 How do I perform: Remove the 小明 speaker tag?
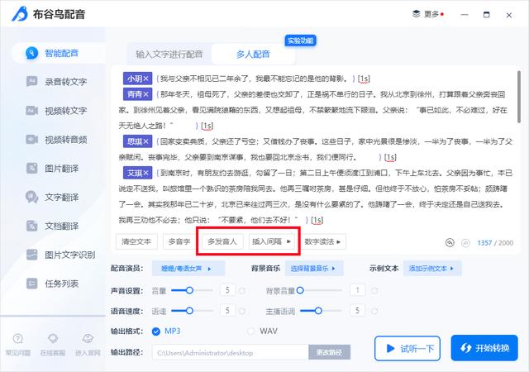point(146,79)
